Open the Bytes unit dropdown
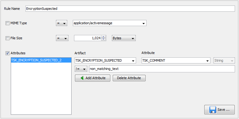239x119 pixels. 123,38
